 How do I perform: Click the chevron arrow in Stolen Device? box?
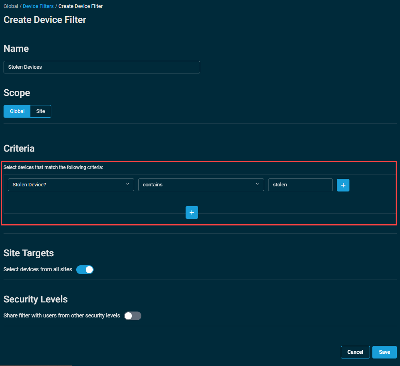[127, 184]
